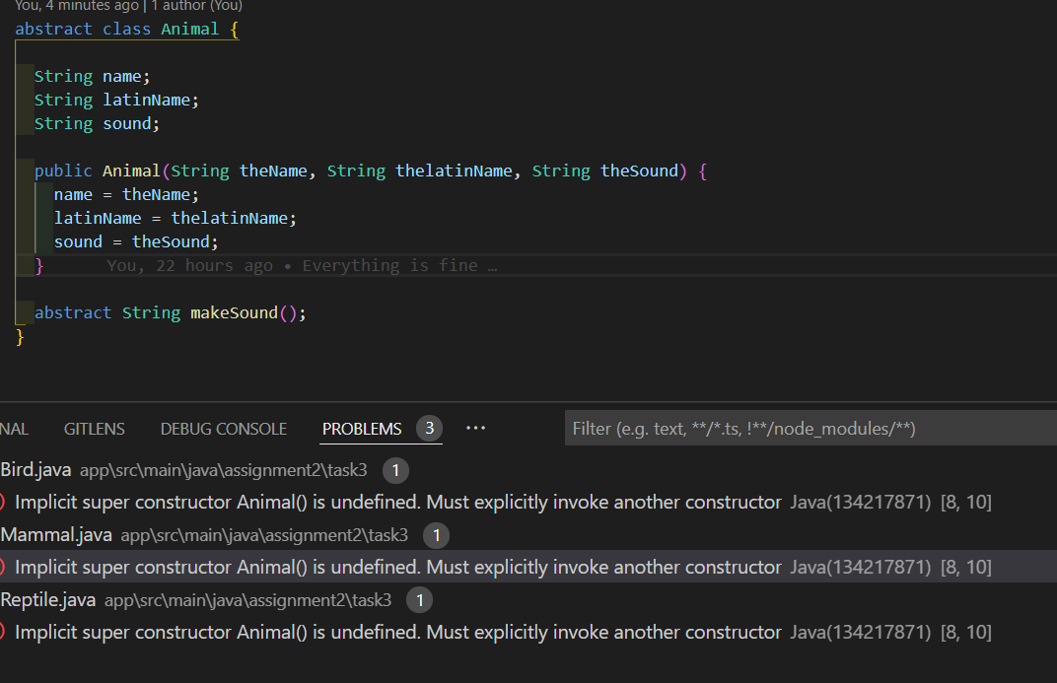Click the app\src path beside Mammal.java
The height and width of the screenshot is (683, 1057).
point(264,535)
